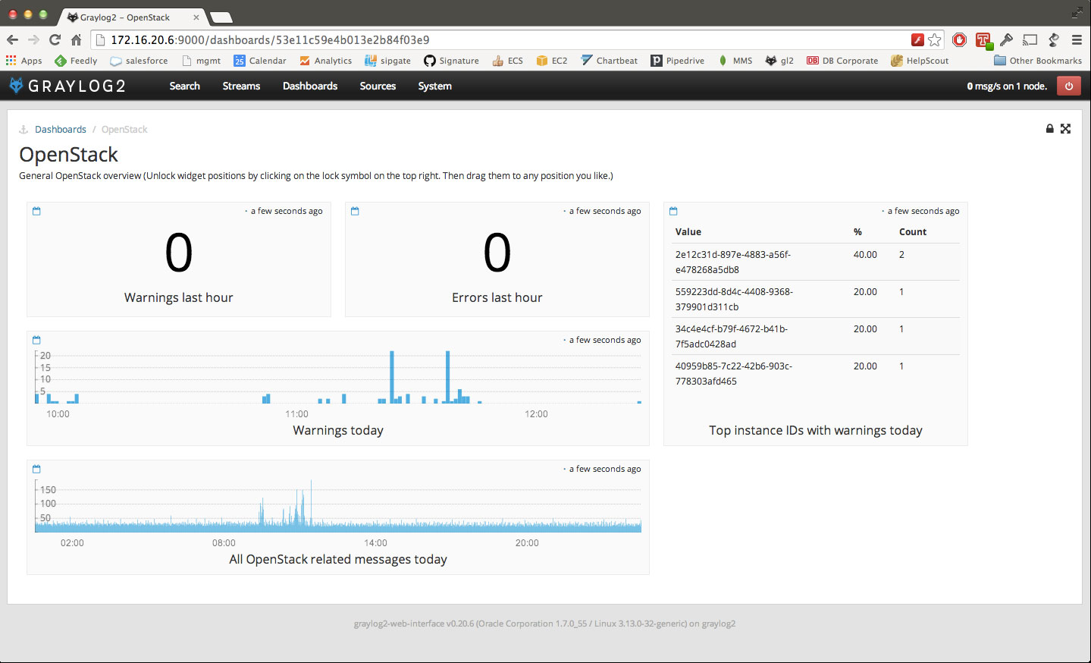Open the System menu
This screenshot has width=1091, height=663.
pyautogui.click(x=435, y=86)
